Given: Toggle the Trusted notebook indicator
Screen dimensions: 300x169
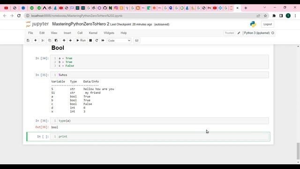Looking at the screenshot, I should click(229, 33).
